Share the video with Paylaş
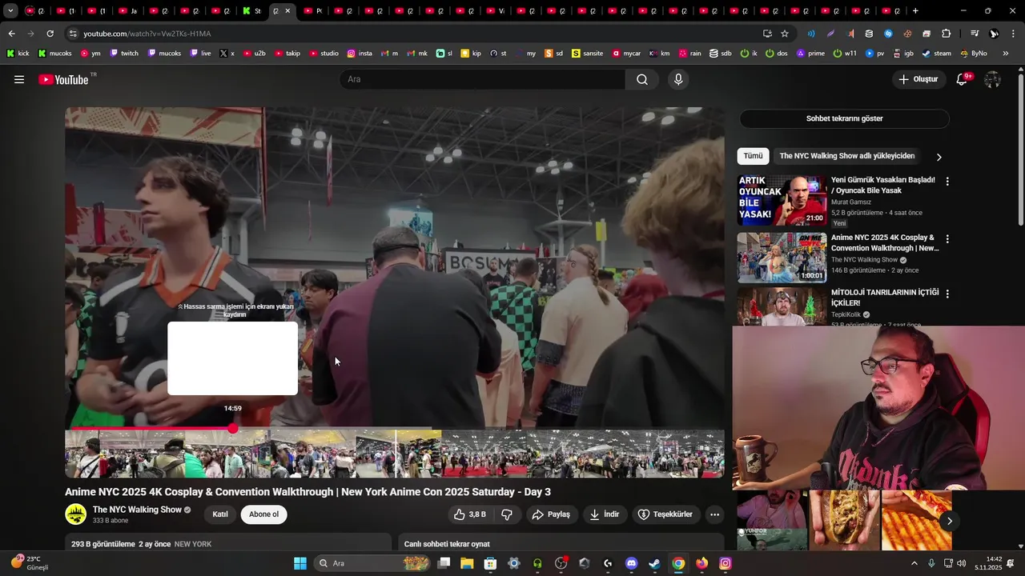1025x576 pixels. pos(550,514)
